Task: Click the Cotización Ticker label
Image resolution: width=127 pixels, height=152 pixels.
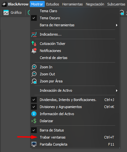Action: point(52,44)
